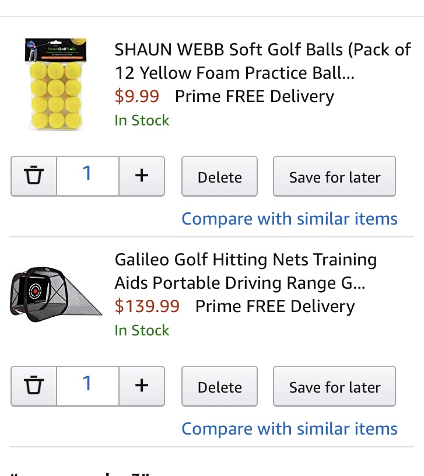Open the SHAUN WEBB Soft Golf Balls title
424x476 pixels.
click(x=262, y=61)
